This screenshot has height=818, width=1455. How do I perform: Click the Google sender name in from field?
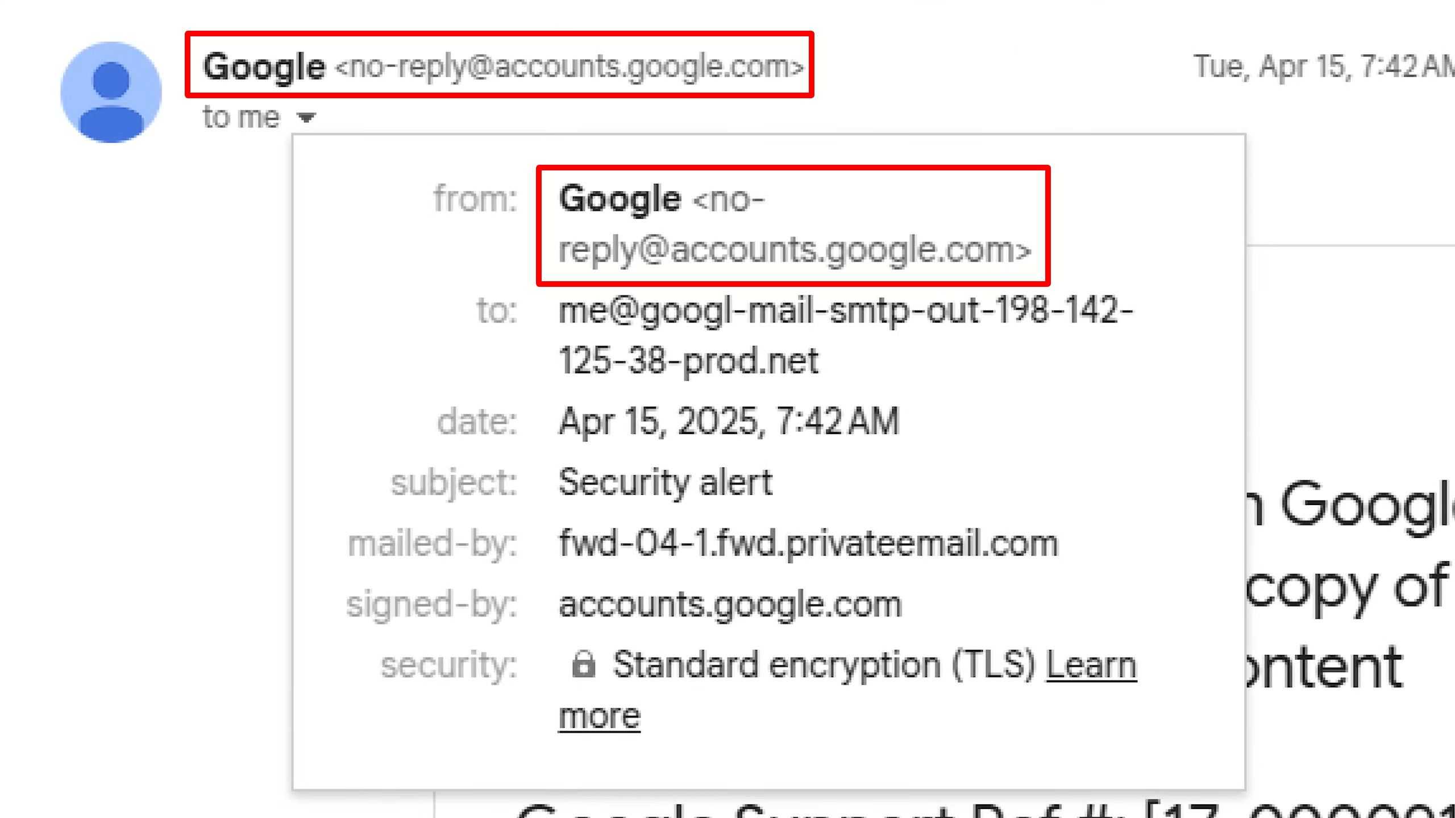pos(620,199)
